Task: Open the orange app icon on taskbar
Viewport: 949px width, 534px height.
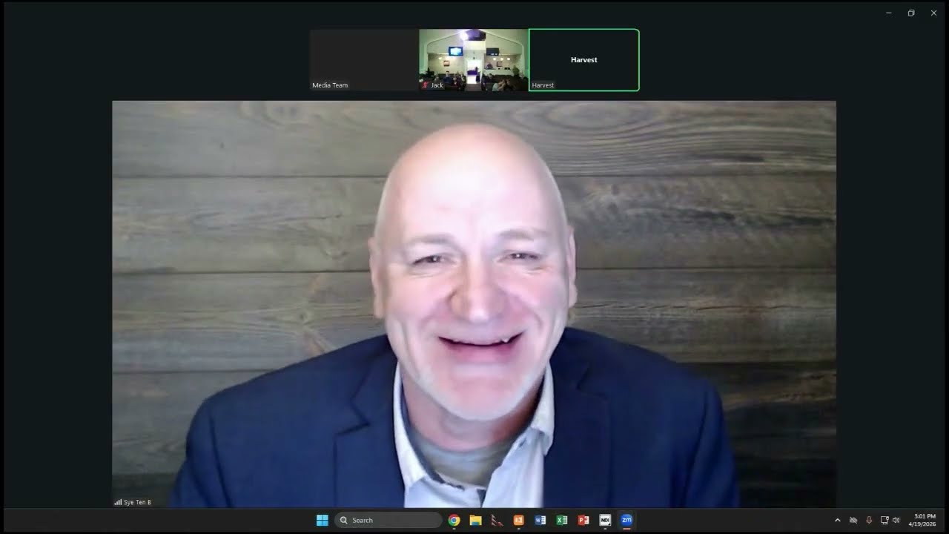Action: click(x=519, y=520)
